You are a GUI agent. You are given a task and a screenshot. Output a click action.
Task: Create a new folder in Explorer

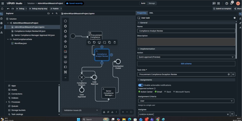click(x=48, y=14)
